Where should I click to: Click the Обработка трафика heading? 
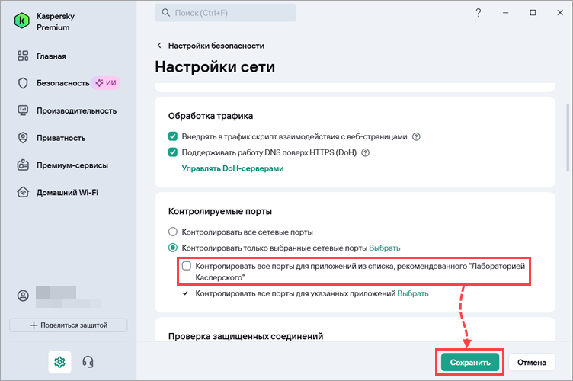(x=210, y=116)
